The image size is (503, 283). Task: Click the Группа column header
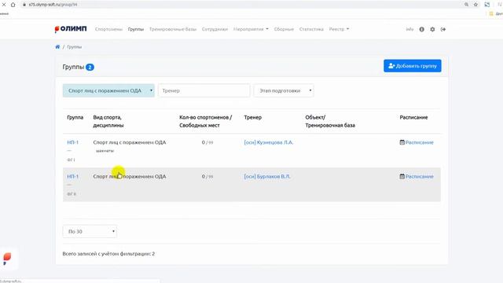coord(75,117)
